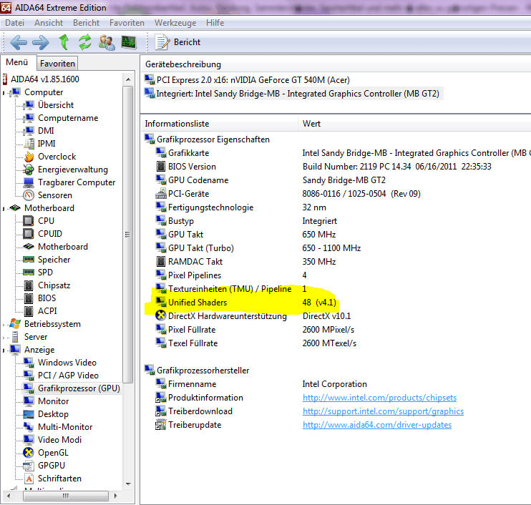Collapse the Computer tree node
Viewport: 531px width, 505px height.
coord(4,93)
